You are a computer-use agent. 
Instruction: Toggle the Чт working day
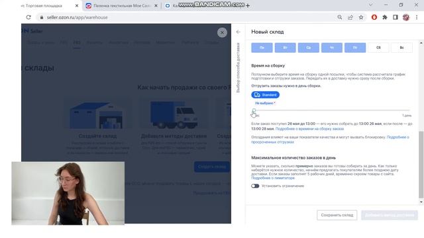point(332,48)
